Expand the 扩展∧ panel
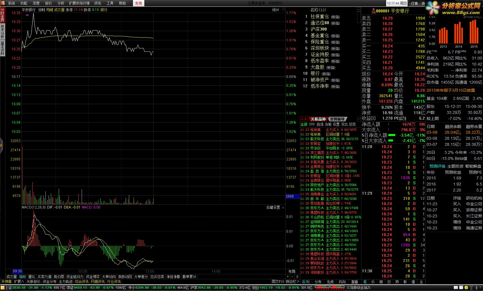The image size is (483, 291). 19,282
